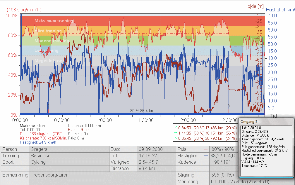Click the Sport field showing Cykling
Viewport: 295px width, 185px height.
(69, 162)
